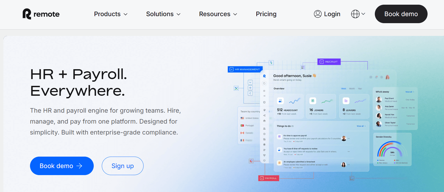Viewport: 444px width, 192px height.
Task: Click the HR dashboard hero illustration
Action: pyautogui.click(x=323, y=120)
